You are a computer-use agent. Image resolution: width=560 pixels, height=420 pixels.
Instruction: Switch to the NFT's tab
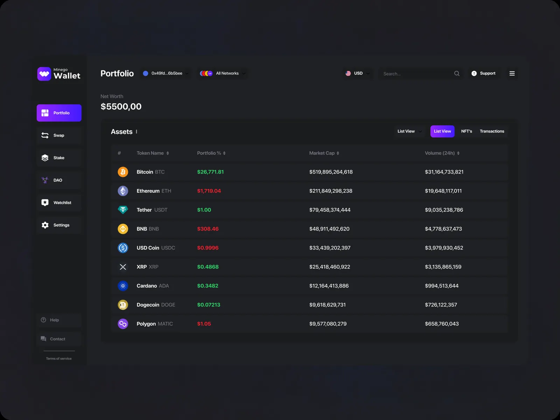coord(467,132)
